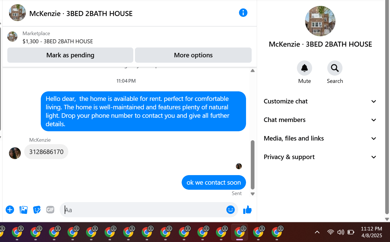Open conversation information via blue info icon
The height and width of the screenshot is (242, 390).
[x=243, y=13]
